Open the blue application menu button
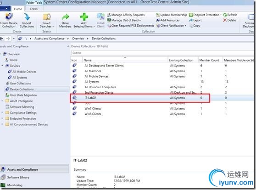 click(x=5, y=9)
